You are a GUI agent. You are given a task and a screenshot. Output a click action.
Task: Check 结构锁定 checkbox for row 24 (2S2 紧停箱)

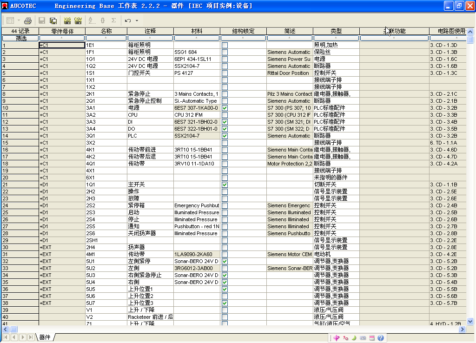click(x=225, y=206)
